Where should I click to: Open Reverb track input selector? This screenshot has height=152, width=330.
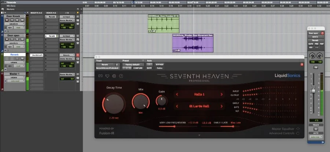coord(67,55)
